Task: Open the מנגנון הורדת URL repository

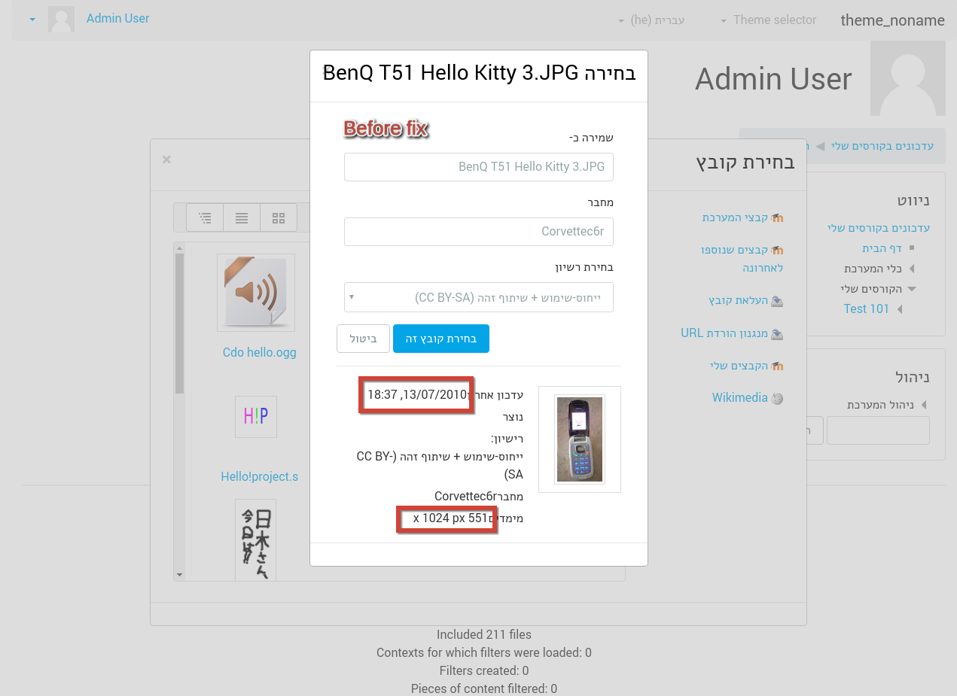Action: coord(733,333)
